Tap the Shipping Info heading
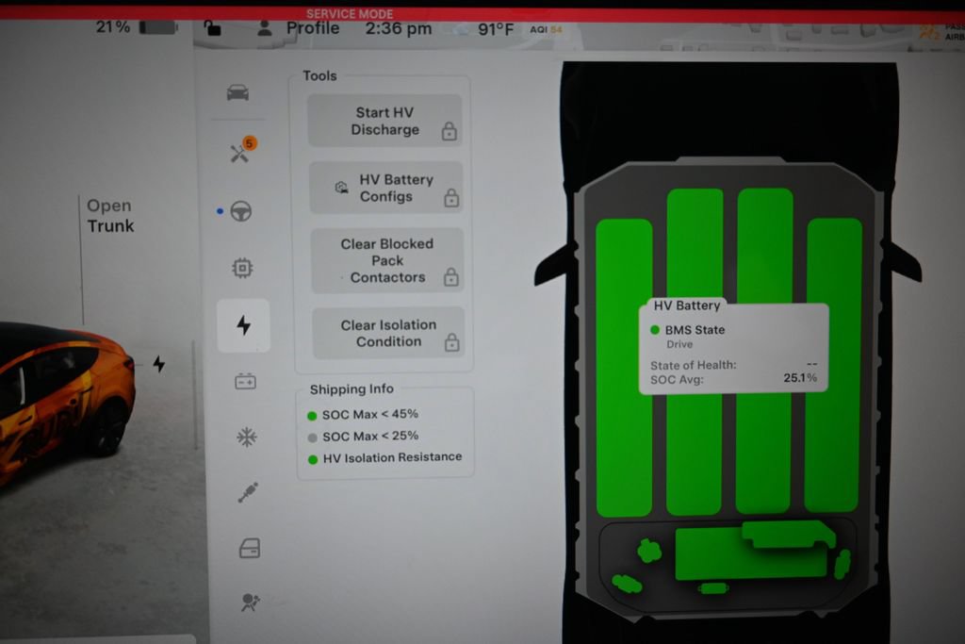The height and width of the screenshot is (644, 965). point(352,389)
